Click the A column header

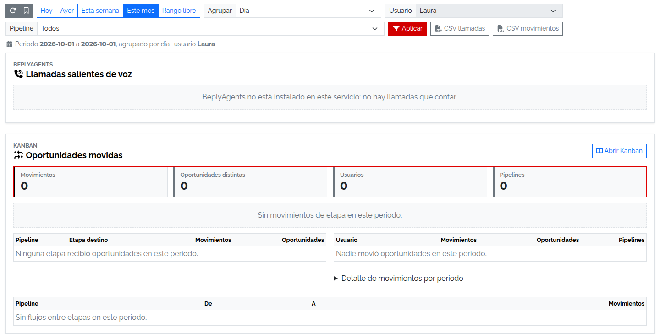click(313, 303)
